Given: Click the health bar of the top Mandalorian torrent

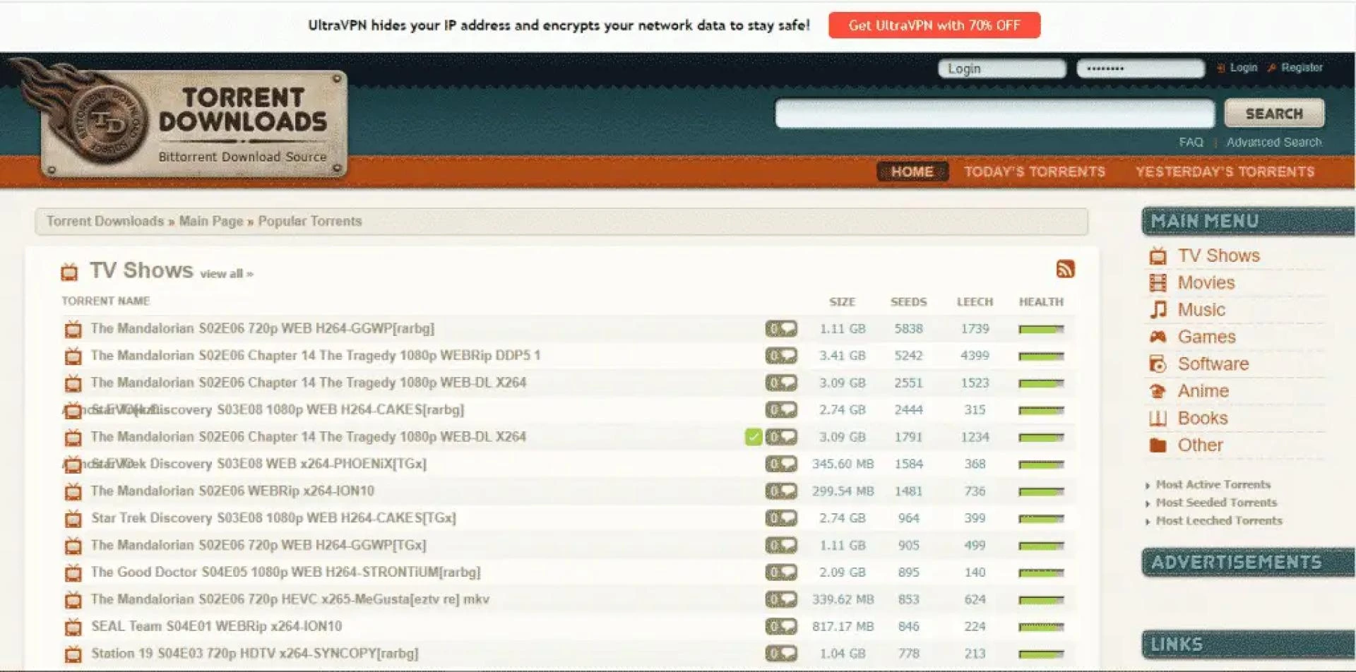Looking at the screenshot, I should (x=1040, y=328).
